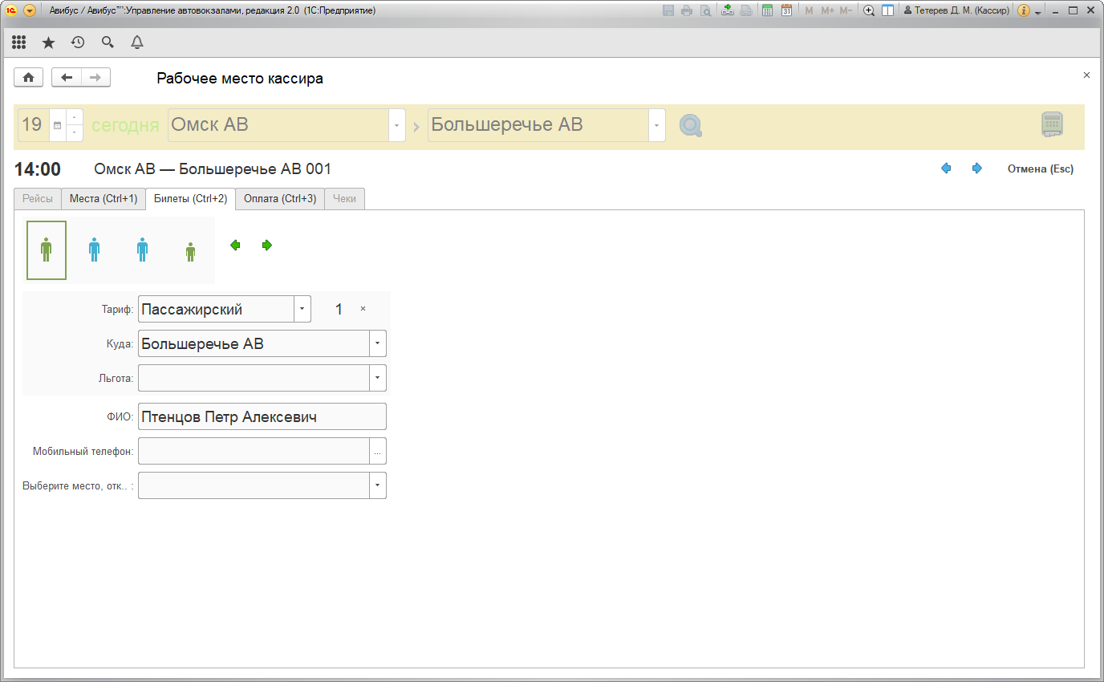
Task: Switch to the Места (Ctrl+1) tab
Action: click(x=103, y=199)
